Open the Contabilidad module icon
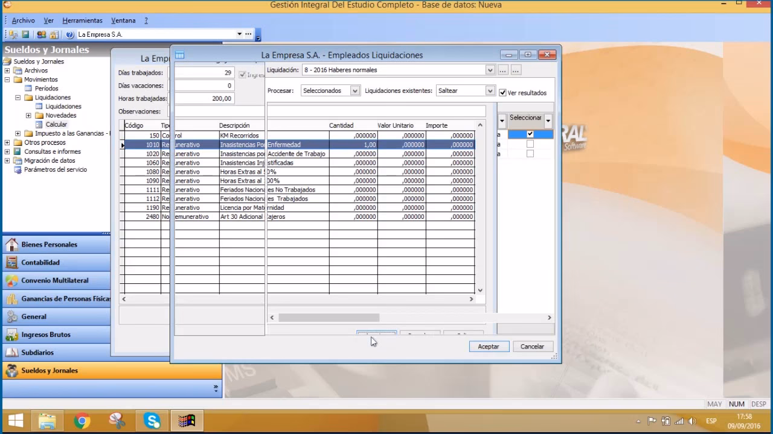773x434 pixels. (x=11, y=263)
